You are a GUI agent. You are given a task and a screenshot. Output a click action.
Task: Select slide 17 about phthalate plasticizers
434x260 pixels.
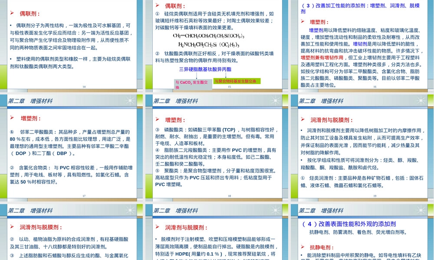(72, 148)
